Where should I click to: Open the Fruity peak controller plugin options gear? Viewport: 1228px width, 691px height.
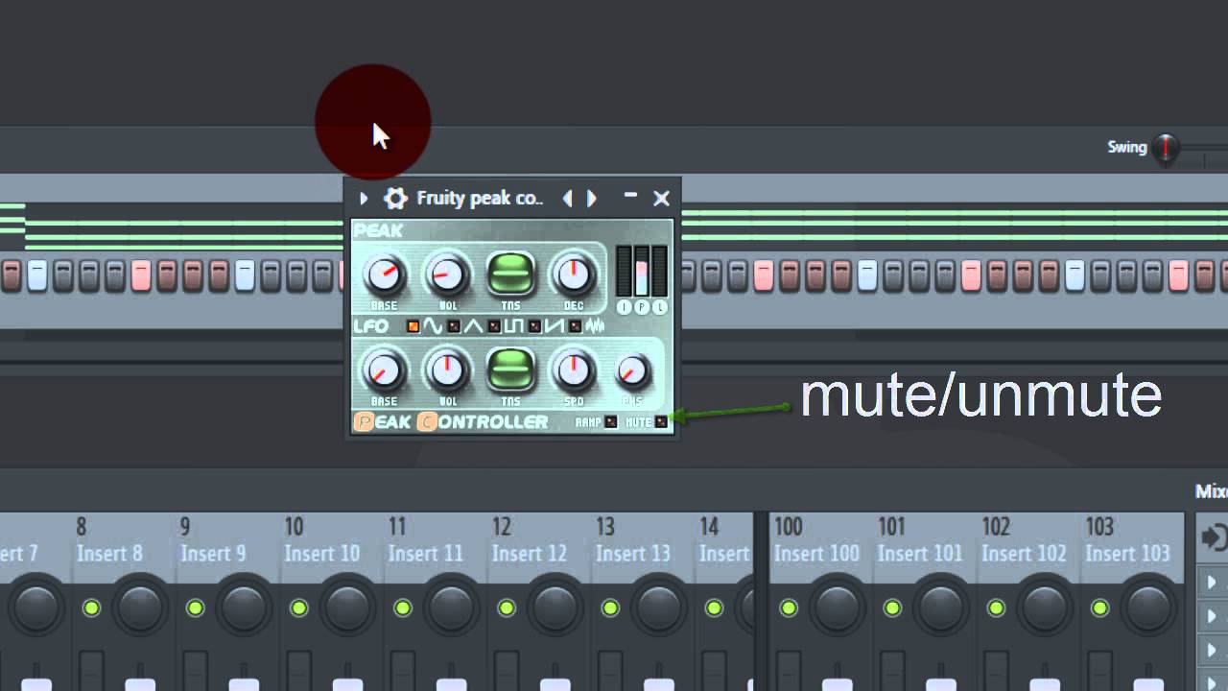(395, 198)
